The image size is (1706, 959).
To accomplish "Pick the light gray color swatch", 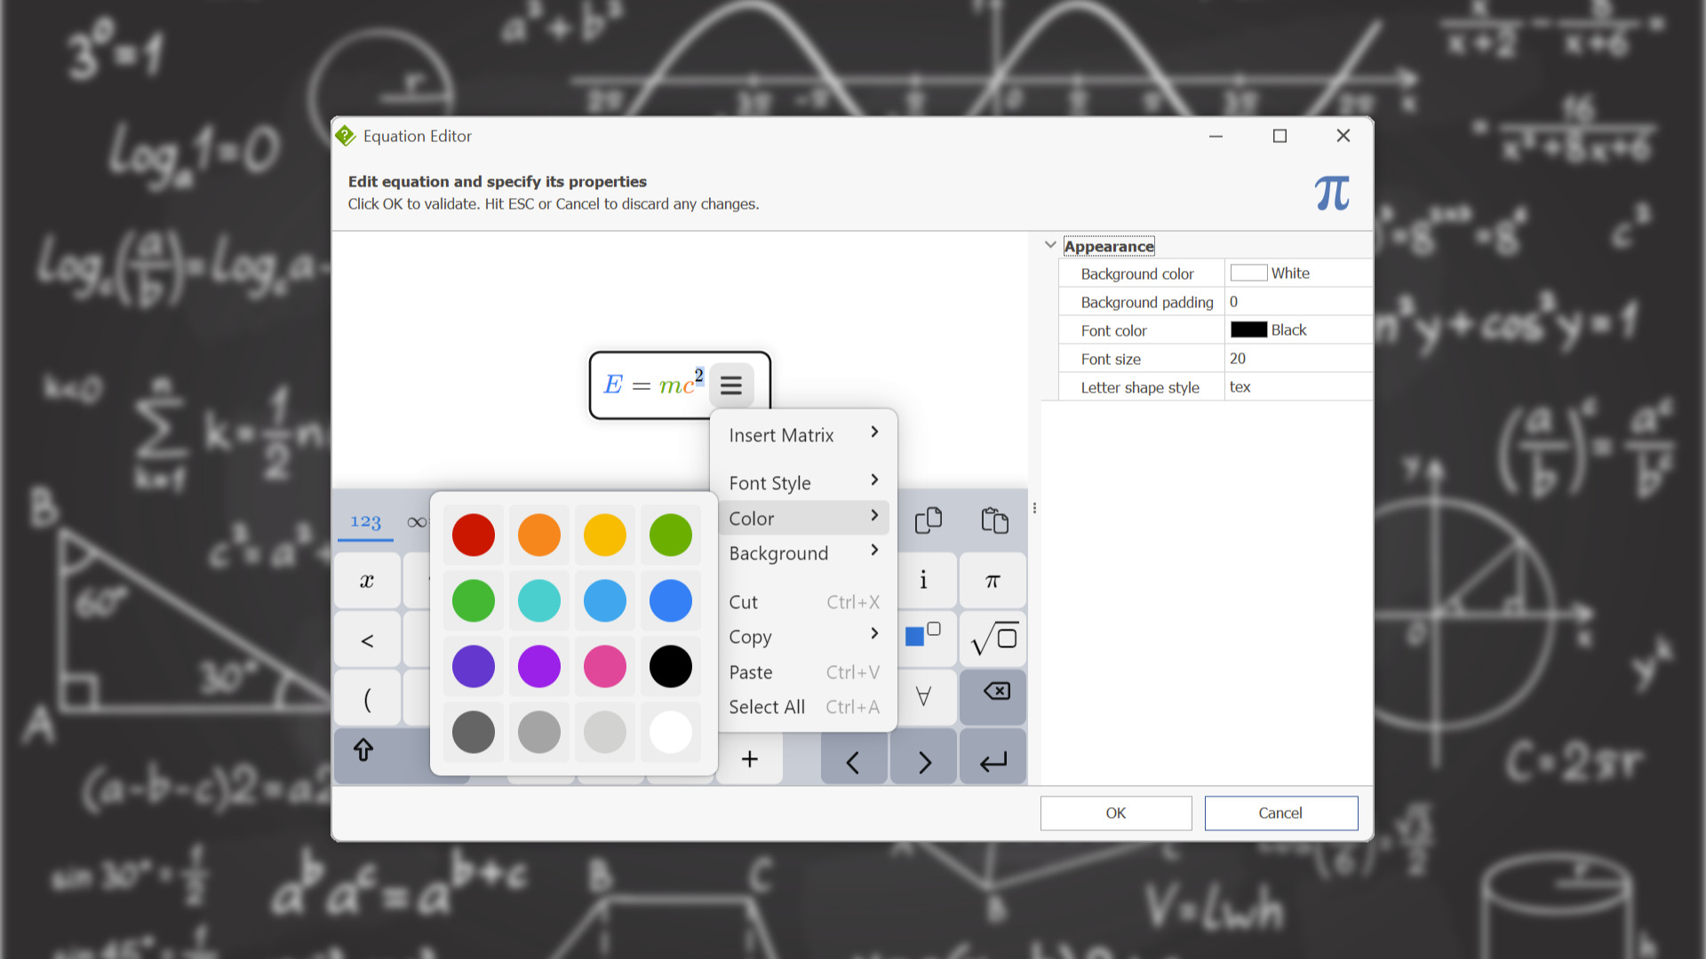I will click(x=605, y=733).
